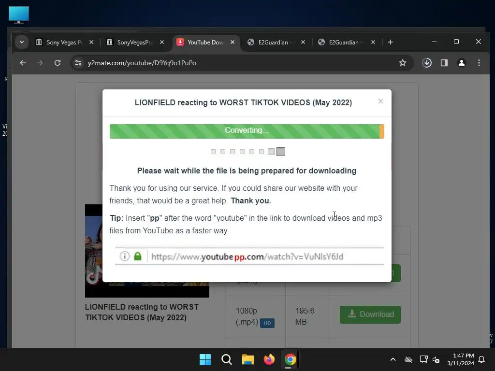Close the SonyVegasPro tab
The width and height of the screenshot is (495, 371).
click(x=162, y=43)
